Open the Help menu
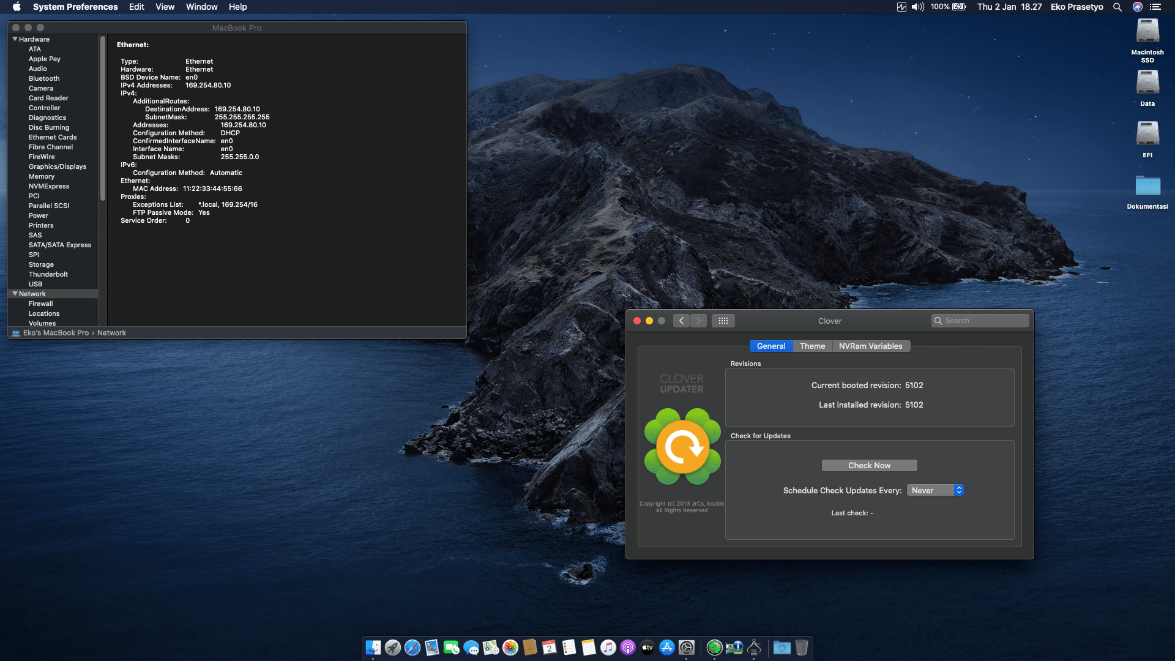The image size is (1175, 661). coord(238,7)
